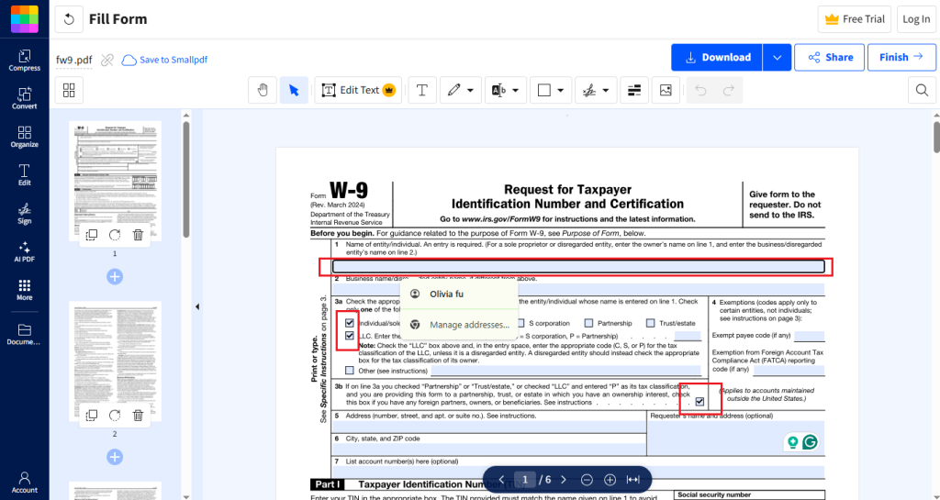This screenshot has width=940, height=500.
Task: Select Olivia fu autofill suggestion
Action: [459, 294]
